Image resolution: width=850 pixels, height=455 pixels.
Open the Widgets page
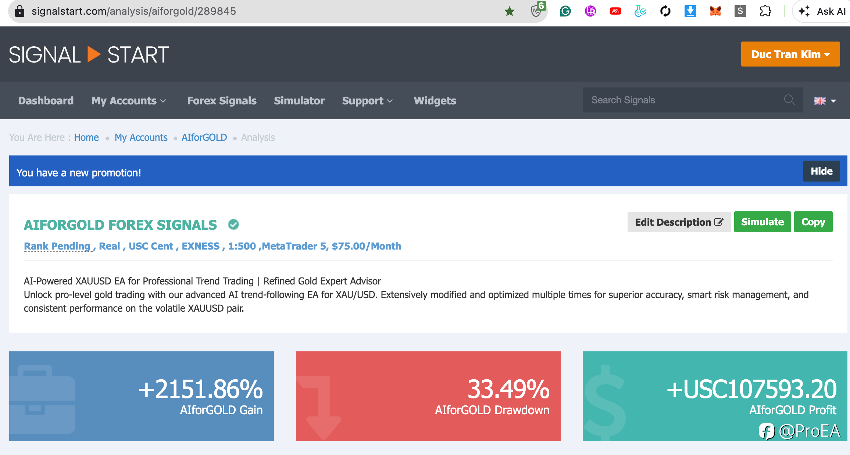(435, 101)
